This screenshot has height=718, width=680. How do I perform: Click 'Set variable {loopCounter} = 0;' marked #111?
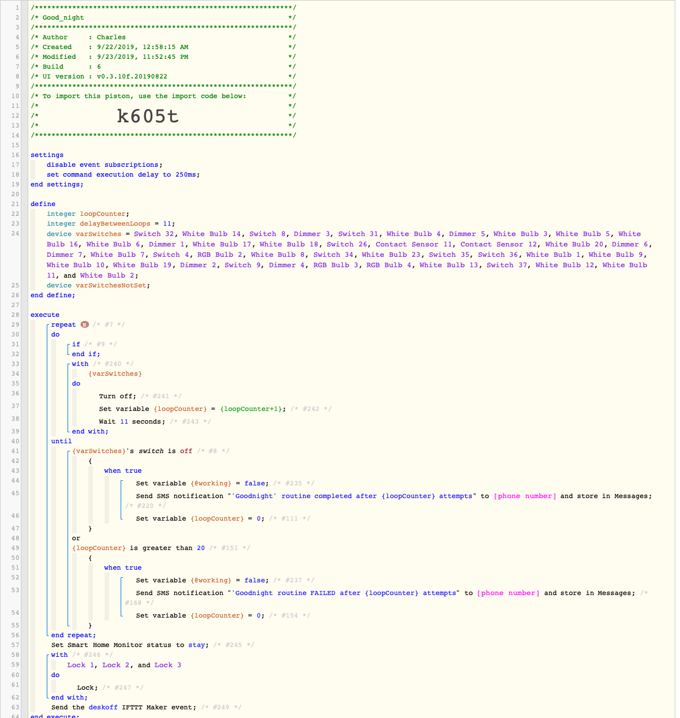(x=200, y=518)
